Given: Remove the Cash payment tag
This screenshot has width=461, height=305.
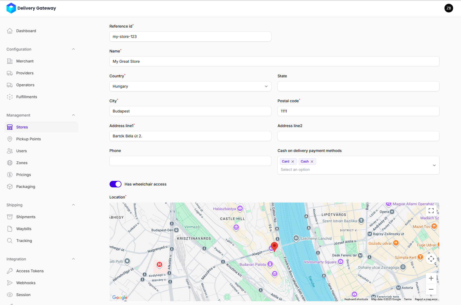Looking at the screenshot, I should 312,161.
